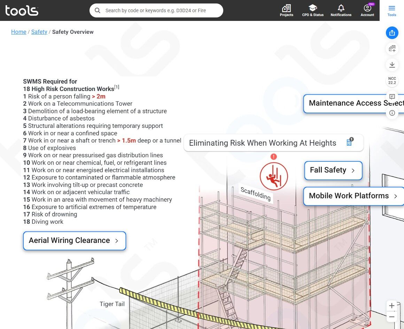Open Maintenance Access Selection button
This screenshot has height=329, width=404.
pos(353,104)
